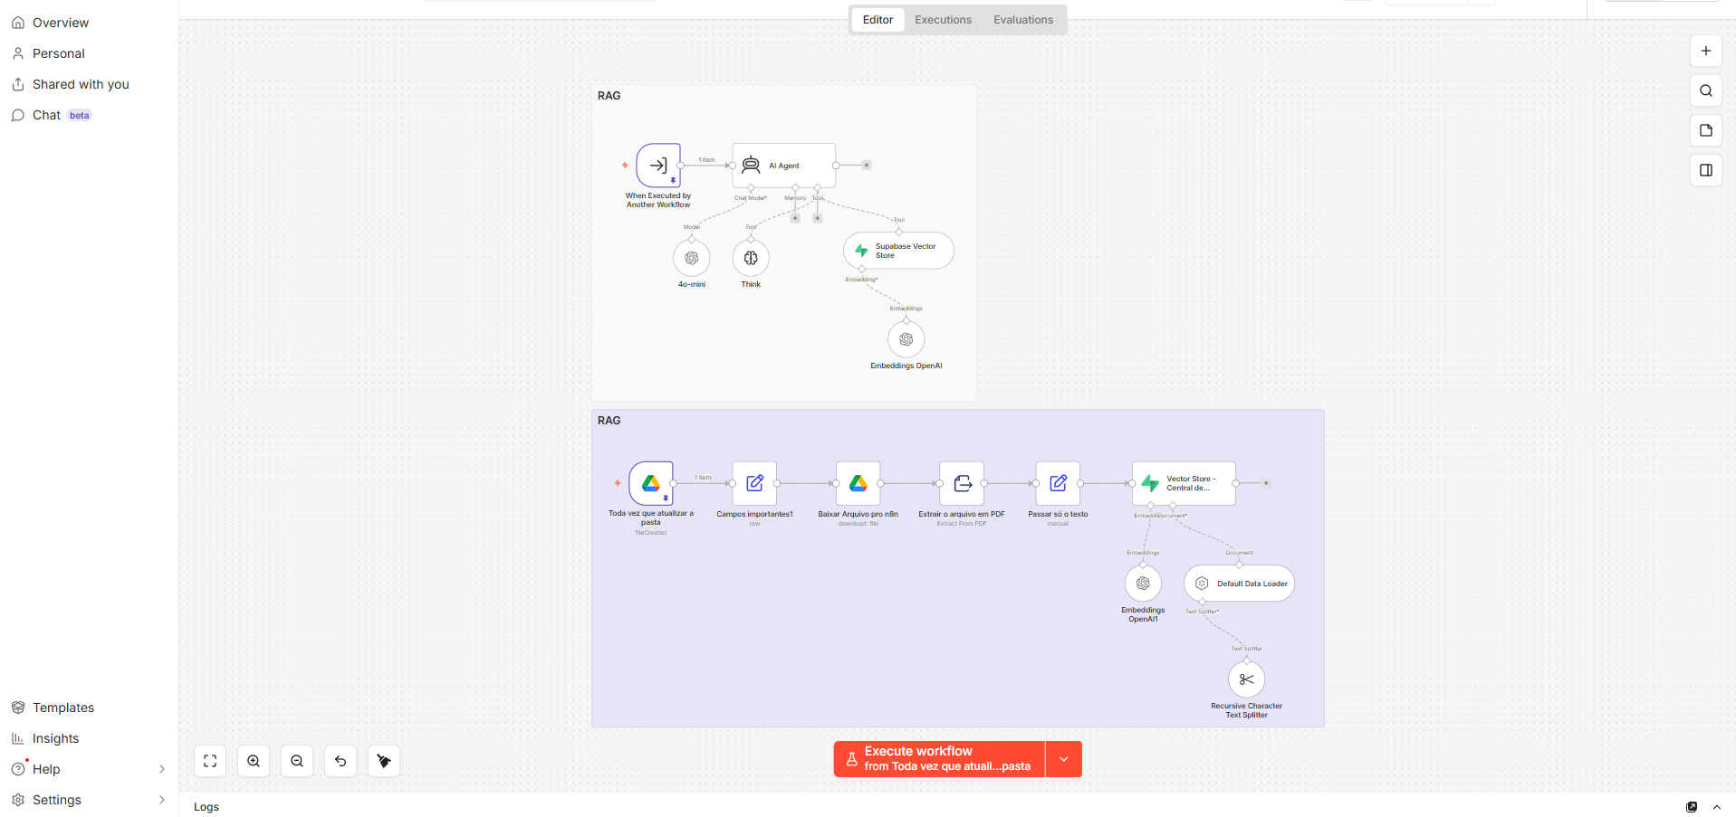
Task: Click the zoom in canvas button
Action: (x=254, y=761)
